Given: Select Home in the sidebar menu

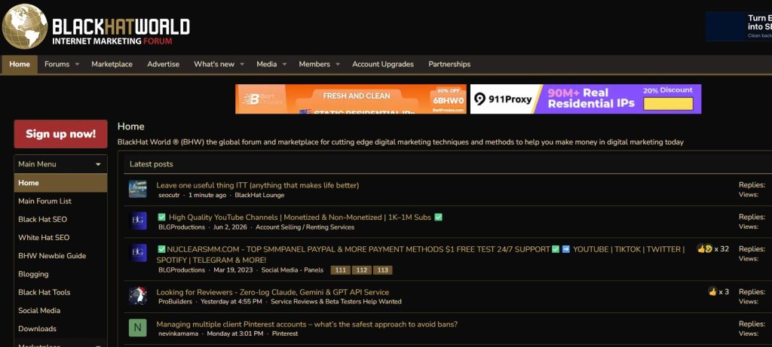Looking at the screenshot, I should point(60,183).
